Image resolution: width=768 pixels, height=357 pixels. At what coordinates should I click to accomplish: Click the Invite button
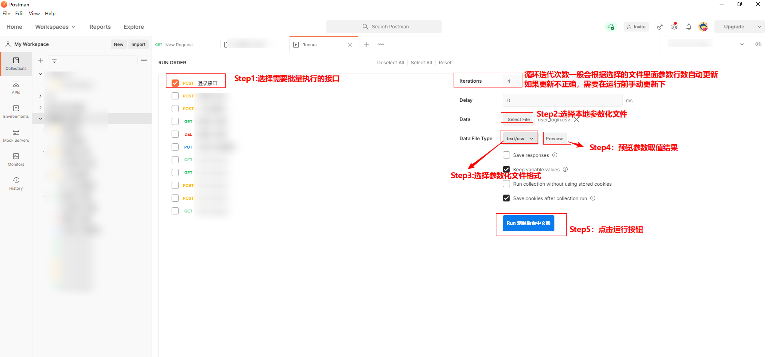coord(636,27)
